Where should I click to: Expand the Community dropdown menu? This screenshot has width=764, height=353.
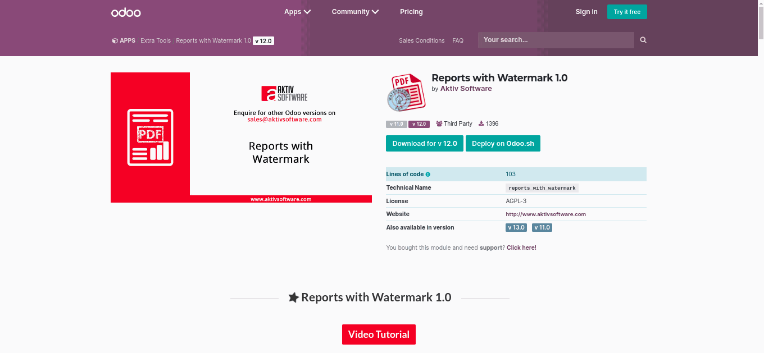pos(355,12)
